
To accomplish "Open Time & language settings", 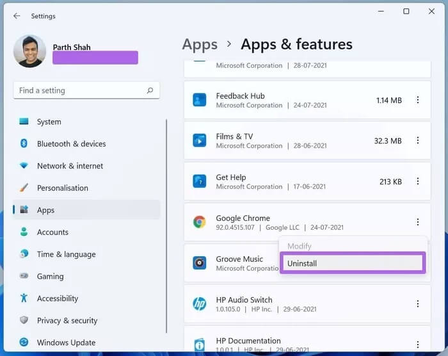I will (x=86, y=254).
